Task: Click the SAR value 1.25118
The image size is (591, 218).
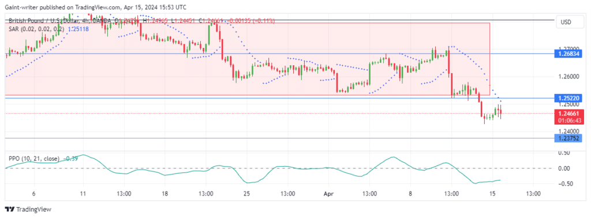Action: point(78,29)
